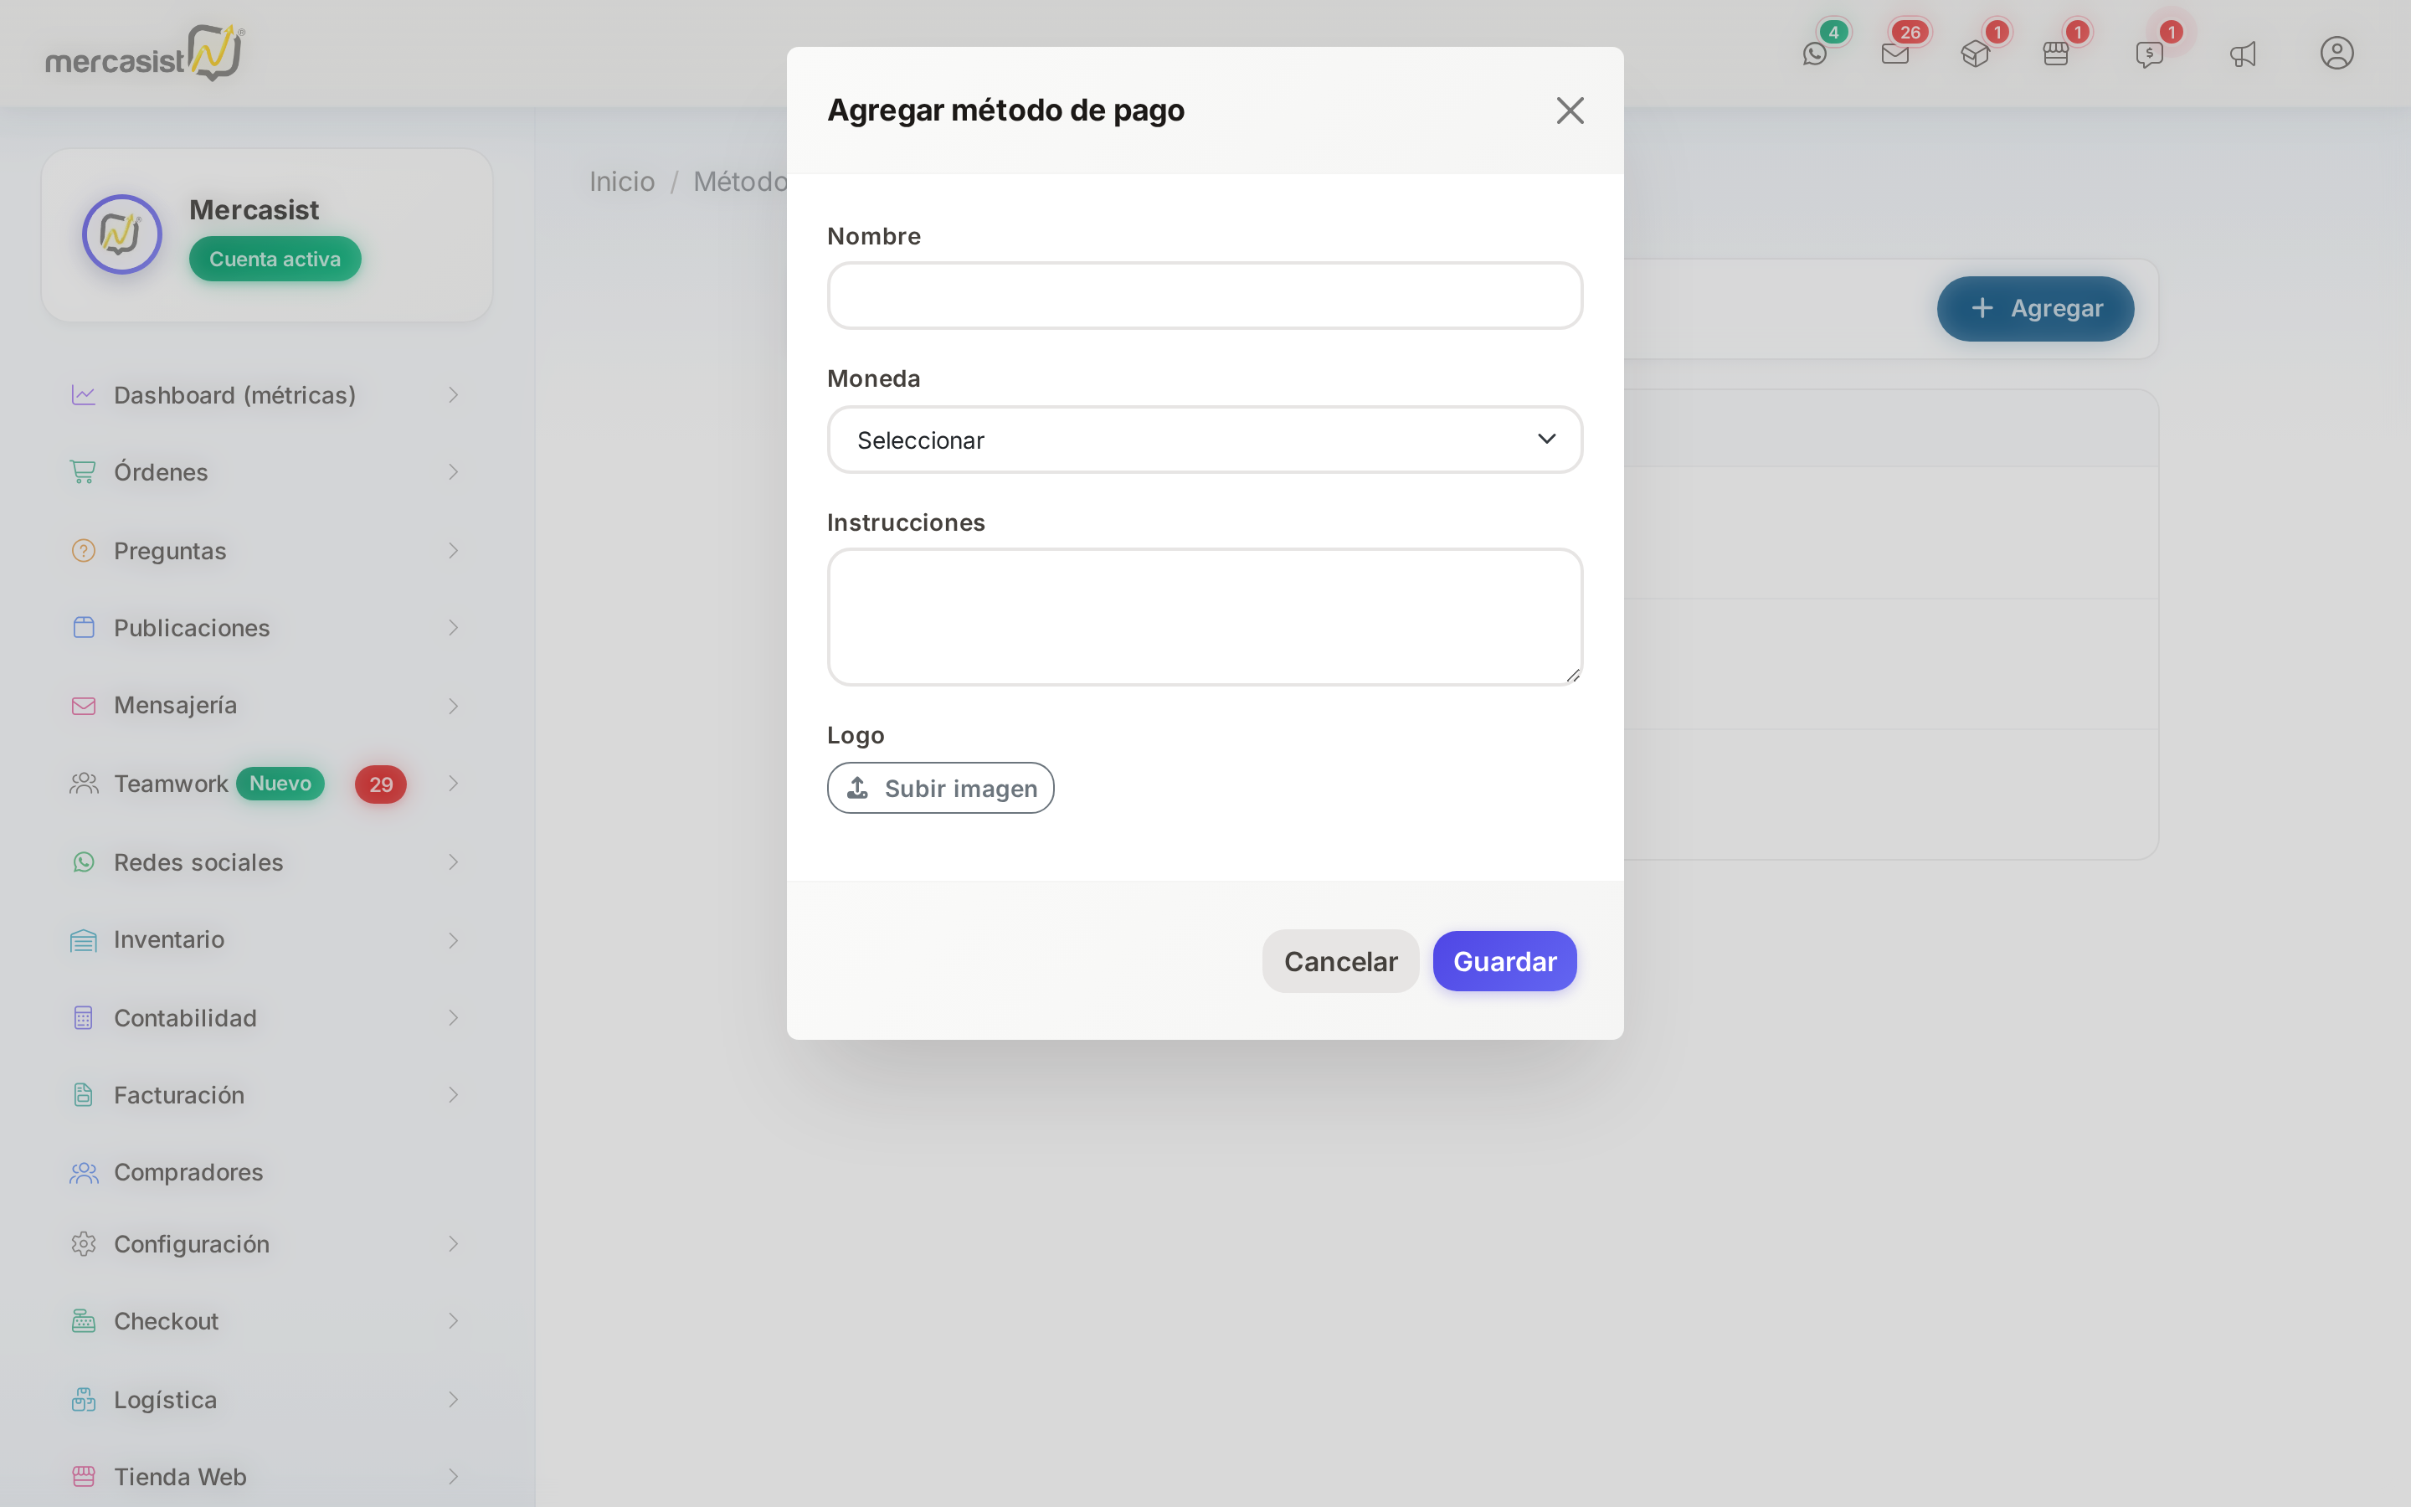Open the user profile icon

point(2336,53)
